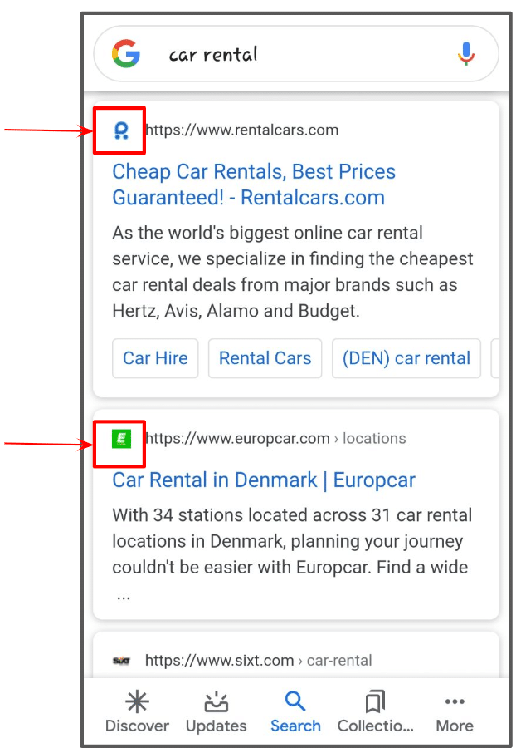Tap the Discover label in bottom bar
The height and width of the screenshot is (753, 516).
[x=137, y=726]
